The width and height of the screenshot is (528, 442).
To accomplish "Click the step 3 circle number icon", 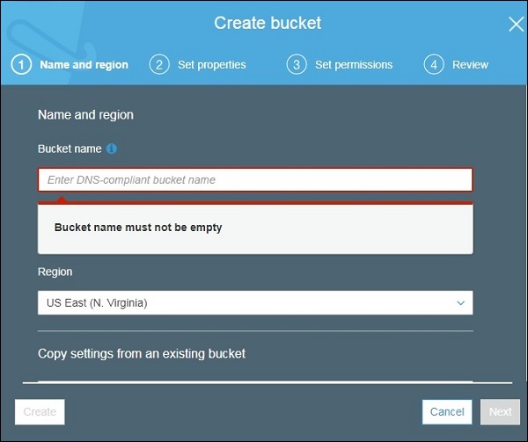I will point(297,64).
